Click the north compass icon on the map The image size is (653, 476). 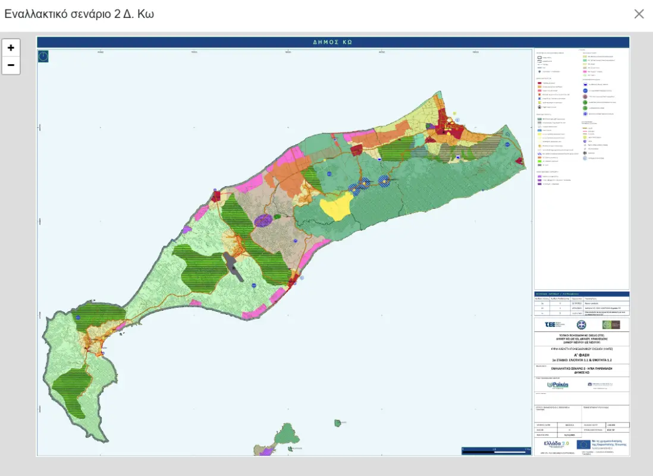click(43, 57)
